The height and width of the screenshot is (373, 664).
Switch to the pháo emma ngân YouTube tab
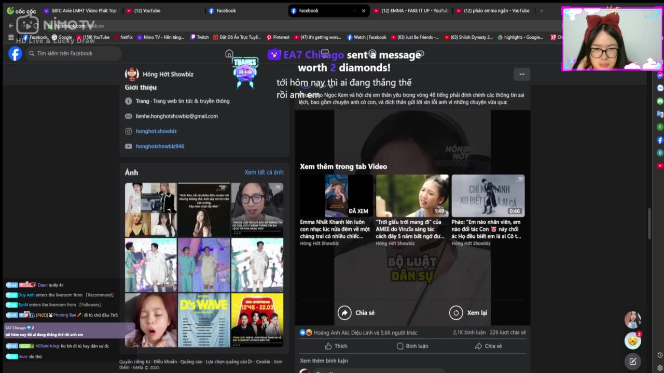tap(494, 10)
